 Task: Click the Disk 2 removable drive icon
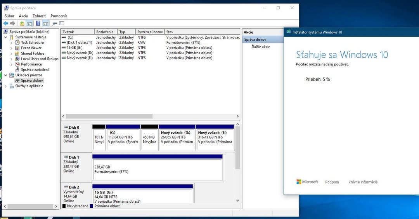66,187
